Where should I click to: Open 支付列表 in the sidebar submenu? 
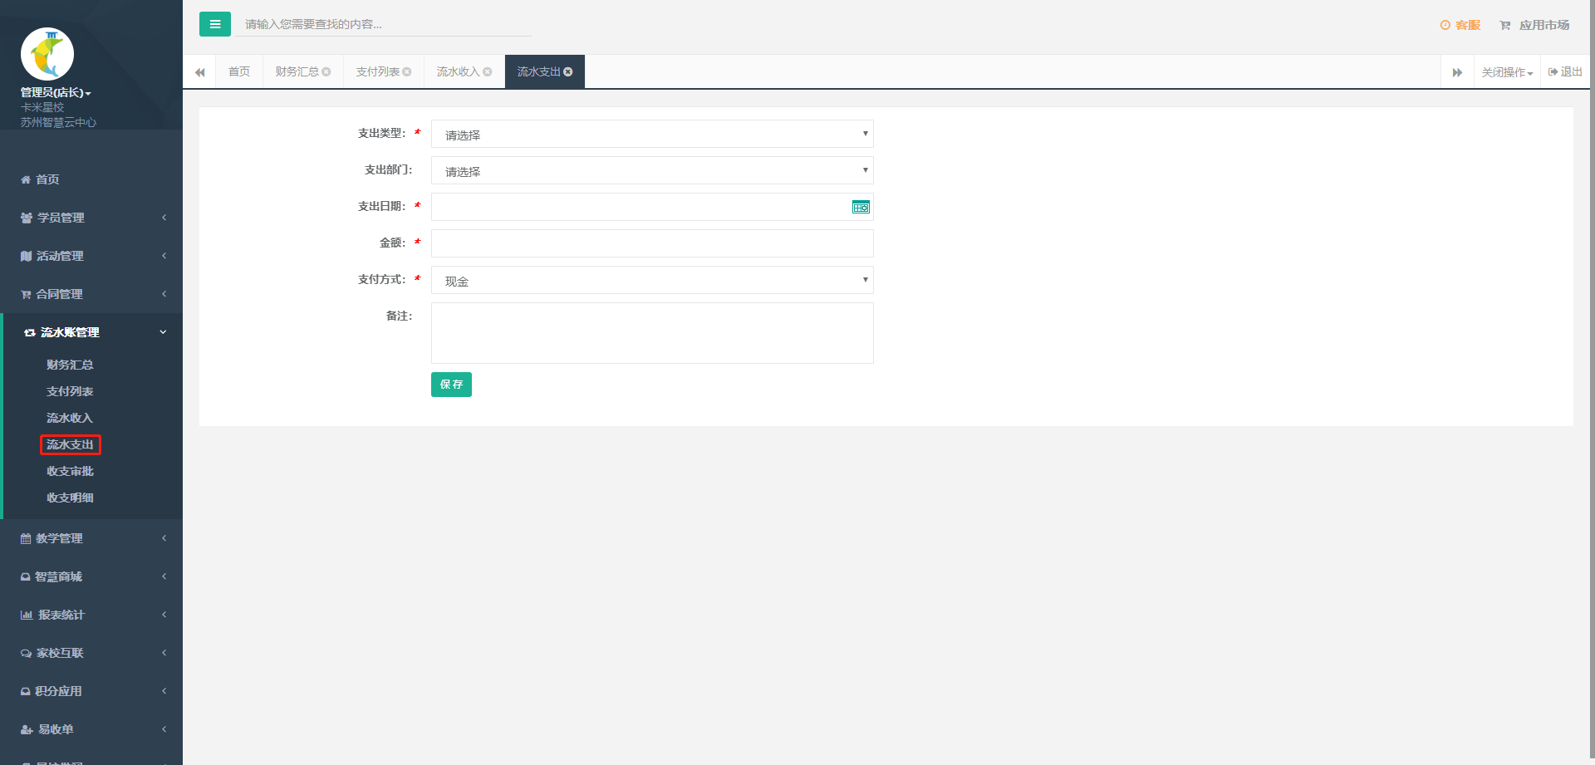(x=70, y=391)
